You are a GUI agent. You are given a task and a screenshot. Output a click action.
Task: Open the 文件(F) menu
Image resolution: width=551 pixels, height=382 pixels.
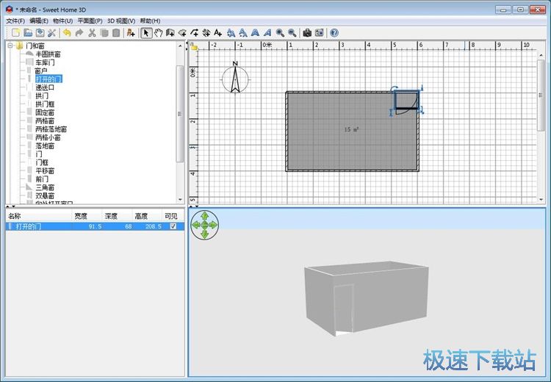coord(15,21)
